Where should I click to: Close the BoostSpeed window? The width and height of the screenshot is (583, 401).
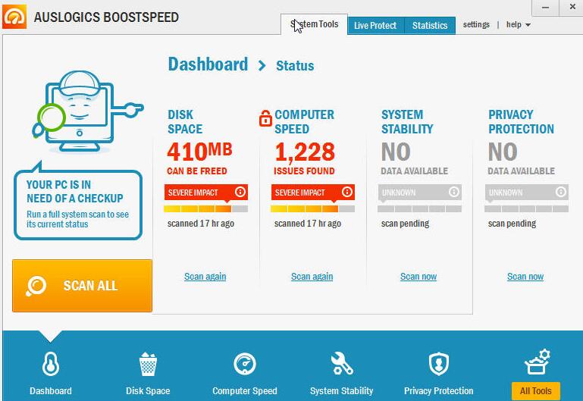pos(572,7)
